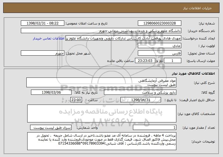Open the اطلاعات تماس خریدار link

(x=49, y=39)
